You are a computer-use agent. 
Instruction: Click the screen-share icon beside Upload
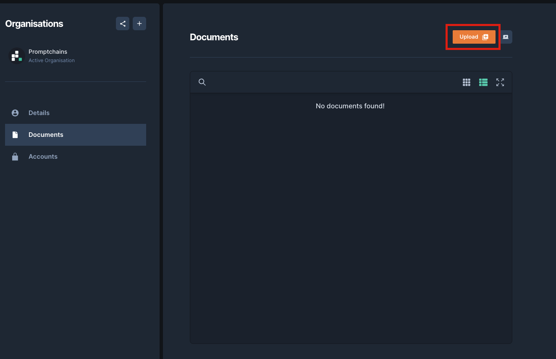click(x=506, y=37)
